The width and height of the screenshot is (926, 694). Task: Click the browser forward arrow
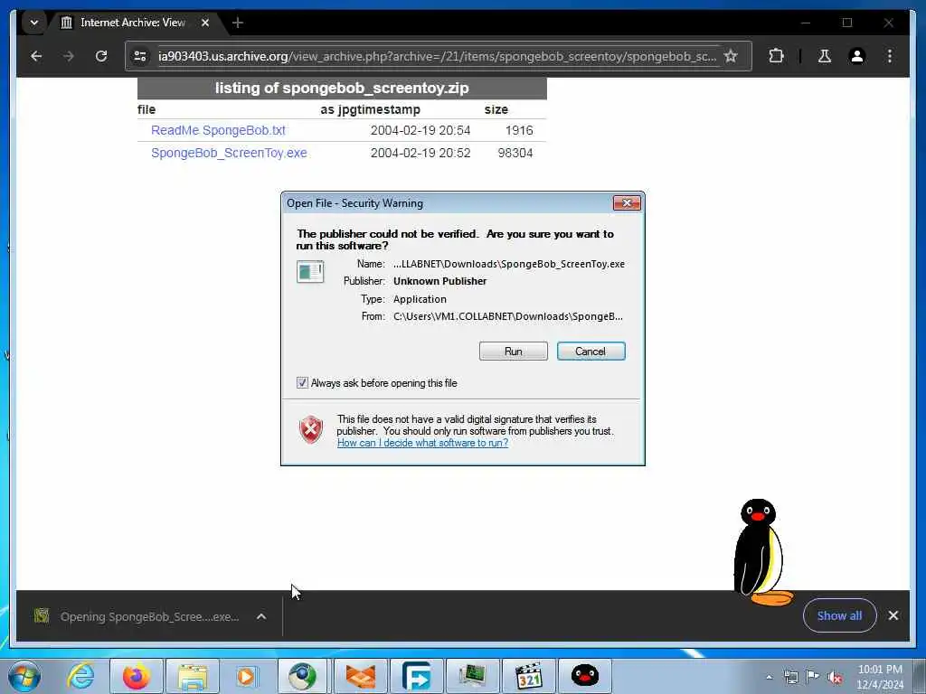(x=69, y=56)
